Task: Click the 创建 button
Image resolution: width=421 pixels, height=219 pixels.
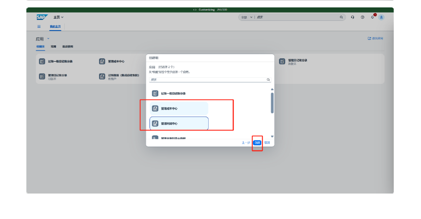Action: point(257,143)
